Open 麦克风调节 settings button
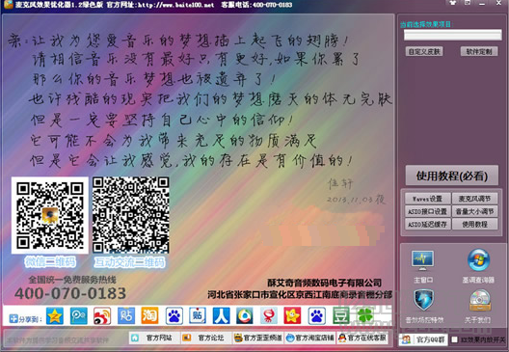This screenshot has width=509, height=352. 474,199
